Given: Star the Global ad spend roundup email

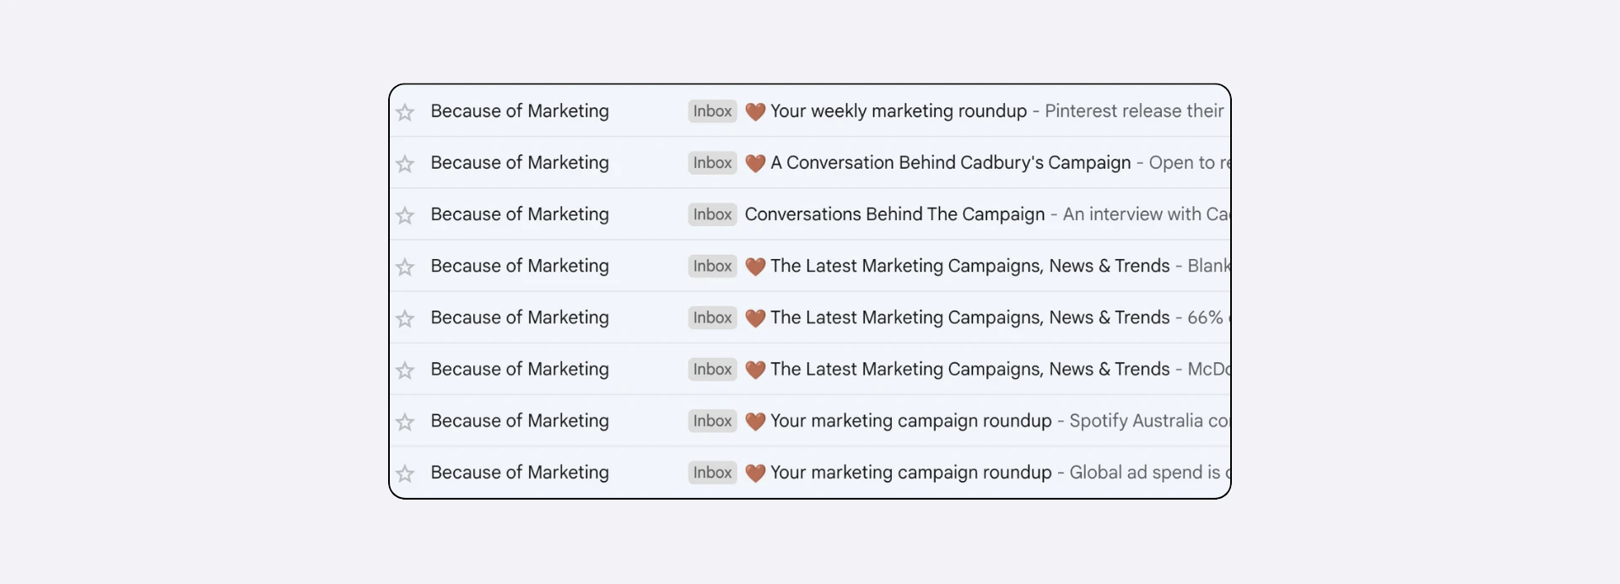Looking at the screenshot, I should (x=405, y=473).
